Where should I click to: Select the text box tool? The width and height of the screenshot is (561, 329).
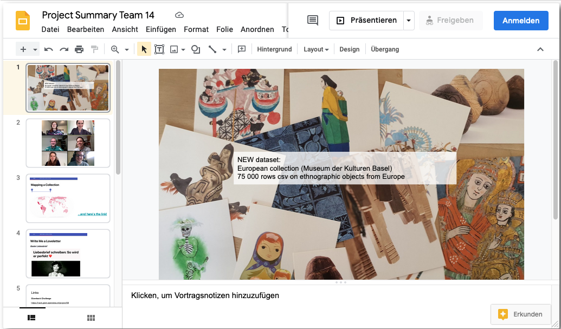pyautogui.click(x=159, y=49)
